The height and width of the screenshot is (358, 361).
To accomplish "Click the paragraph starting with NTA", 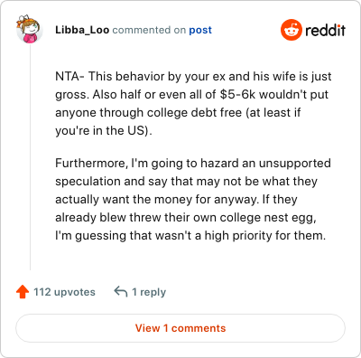I will [193, 103].
